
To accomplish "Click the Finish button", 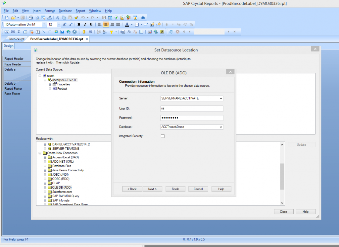I will [175, 189].
